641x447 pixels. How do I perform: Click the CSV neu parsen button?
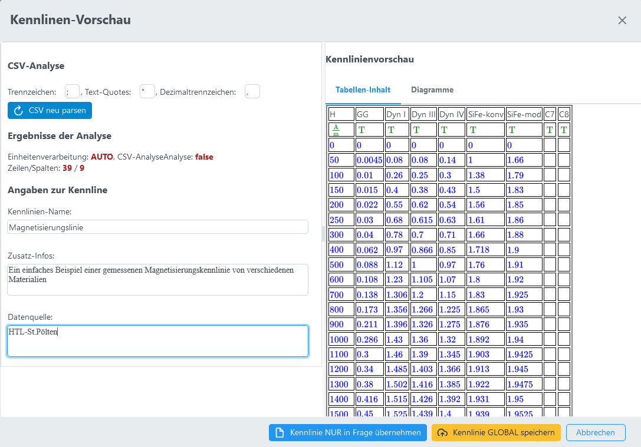click(50, 111)
